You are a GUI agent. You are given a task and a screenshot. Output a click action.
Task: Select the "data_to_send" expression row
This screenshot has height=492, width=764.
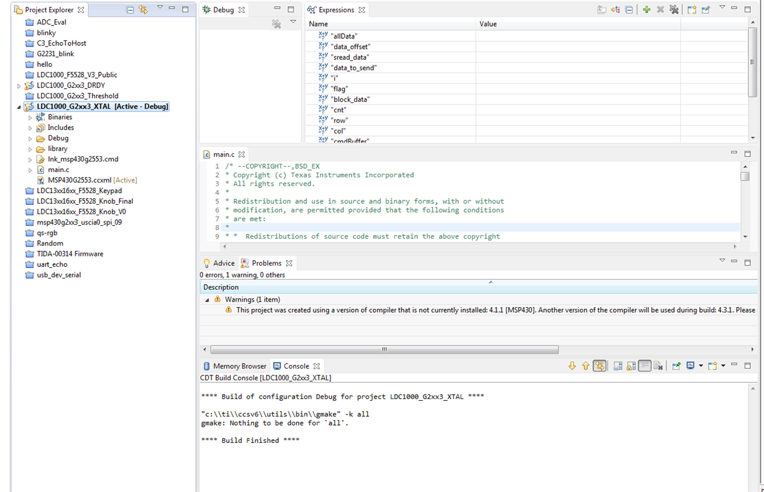point(353,68)
